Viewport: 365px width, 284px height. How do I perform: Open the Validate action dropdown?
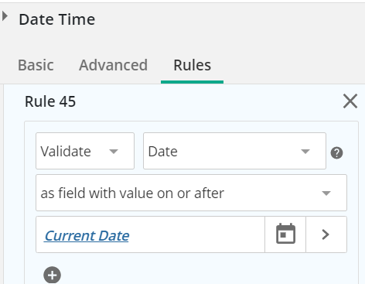tap(85, 151)
